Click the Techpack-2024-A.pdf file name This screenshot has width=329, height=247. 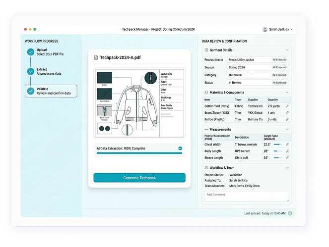[120, 57]
